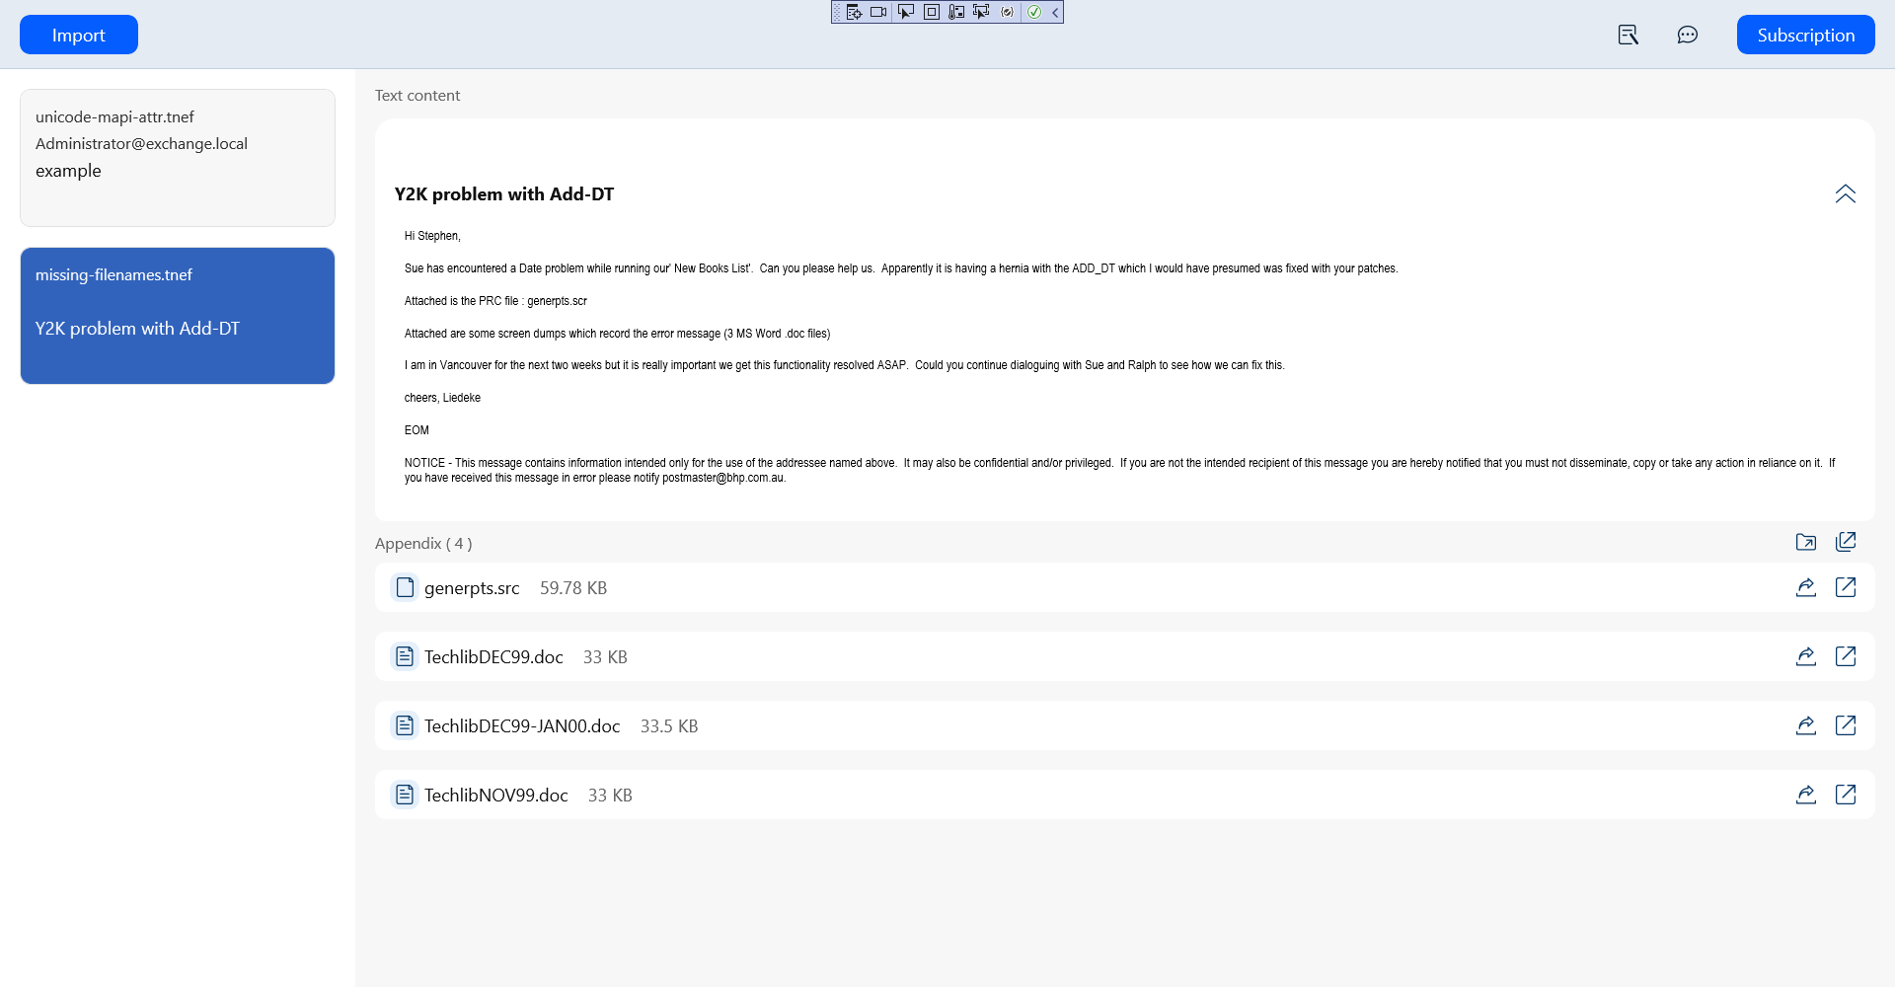Collapse the capture toolbar using the left chevron

coord(1055,12)
